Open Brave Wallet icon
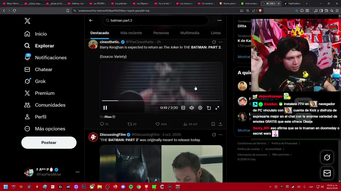The width and height of the screenshot is (341, 191). (326, 11)
